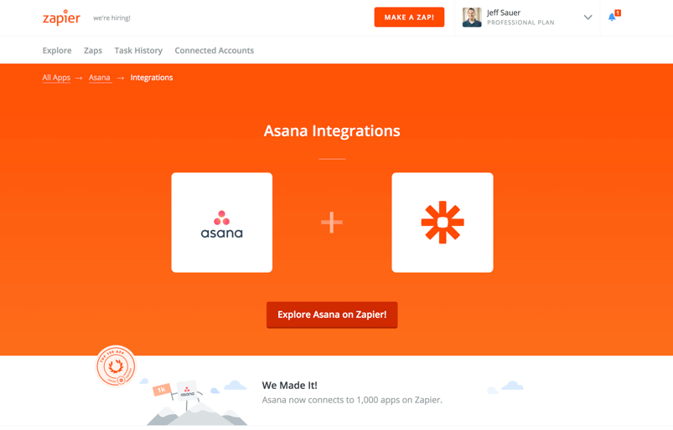Open Connected Accounts page

pos(215,50)
